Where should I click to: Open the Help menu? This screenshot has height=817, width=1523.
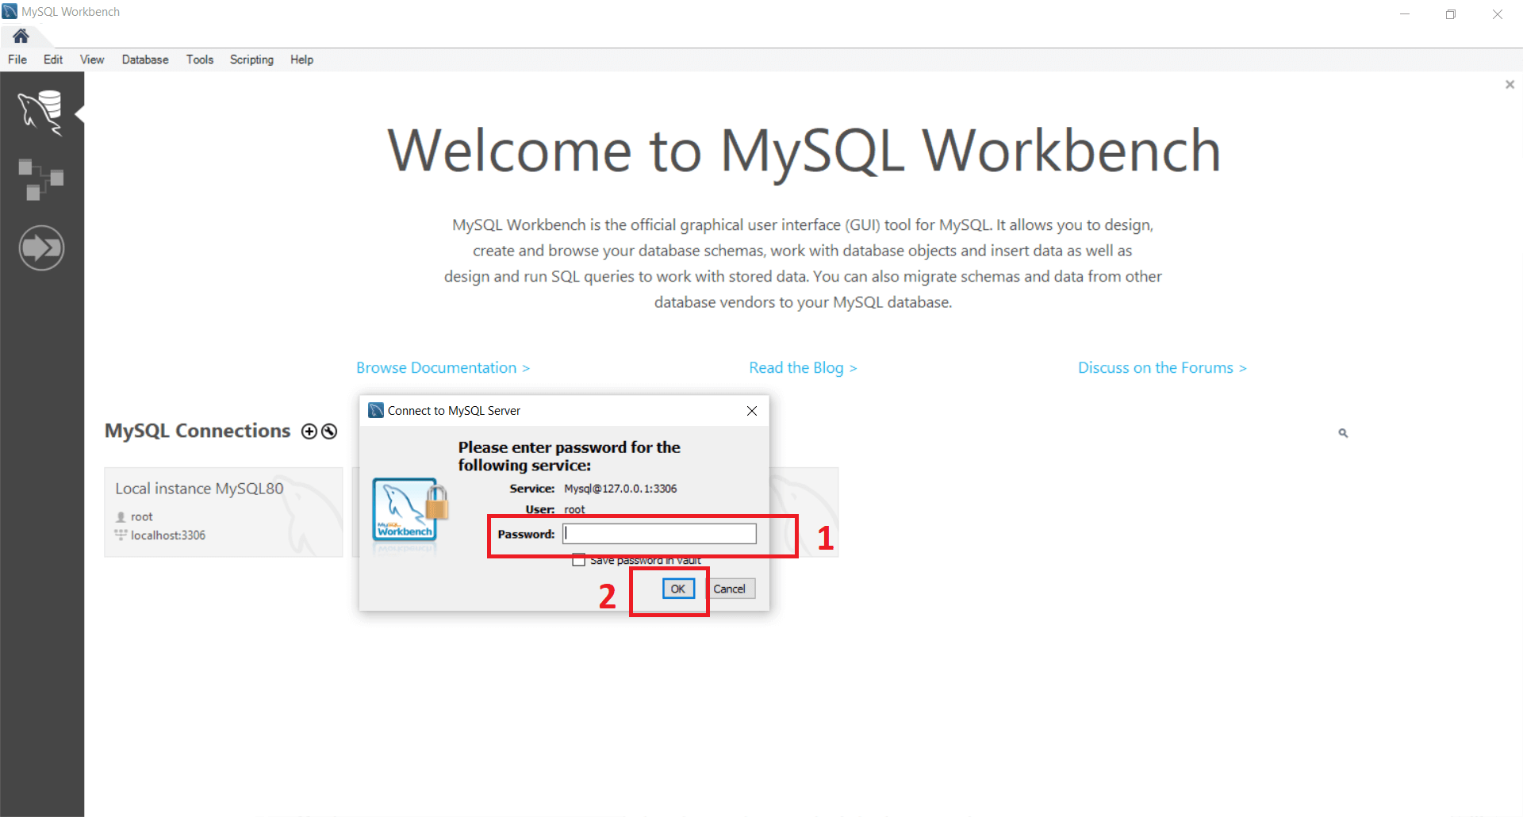[x=301, y=59]
